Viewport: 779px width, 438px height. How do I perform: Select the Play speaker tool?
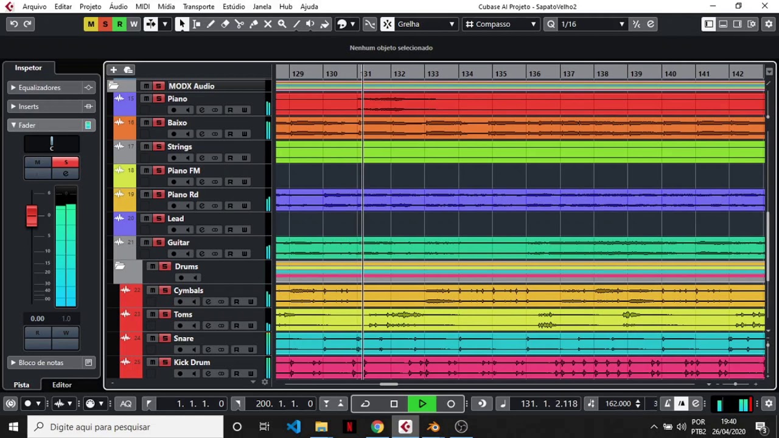coord(310,24)
